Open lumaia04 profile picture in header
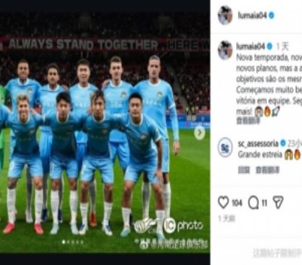The height and width of the screenshot is (265, 302). tap(225, 16)
